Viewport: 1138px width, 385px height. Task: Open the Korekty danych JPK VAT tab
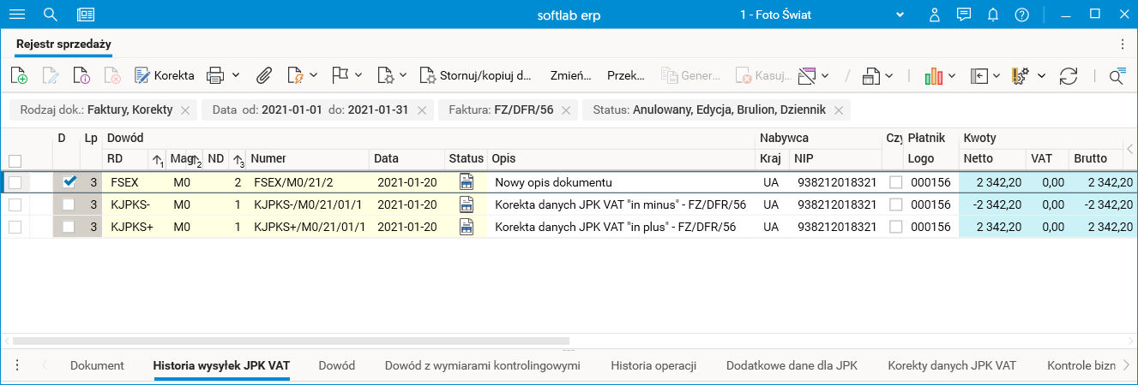coord(952,365)
